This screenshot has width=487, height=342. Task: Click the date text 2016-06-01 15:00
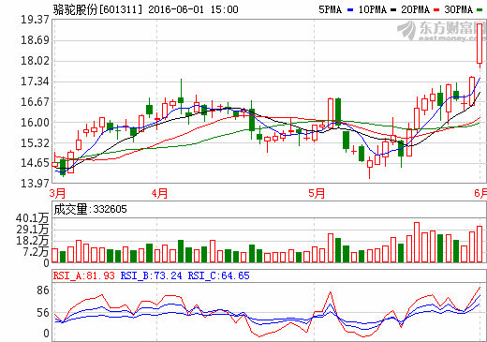coord(193,9)
